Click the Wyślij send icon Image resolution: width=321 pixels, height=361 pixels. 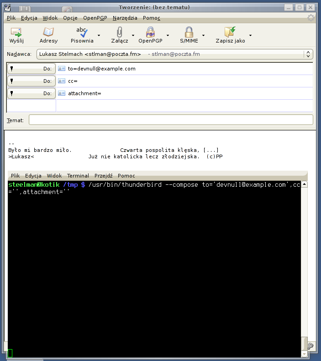[16, 32]
